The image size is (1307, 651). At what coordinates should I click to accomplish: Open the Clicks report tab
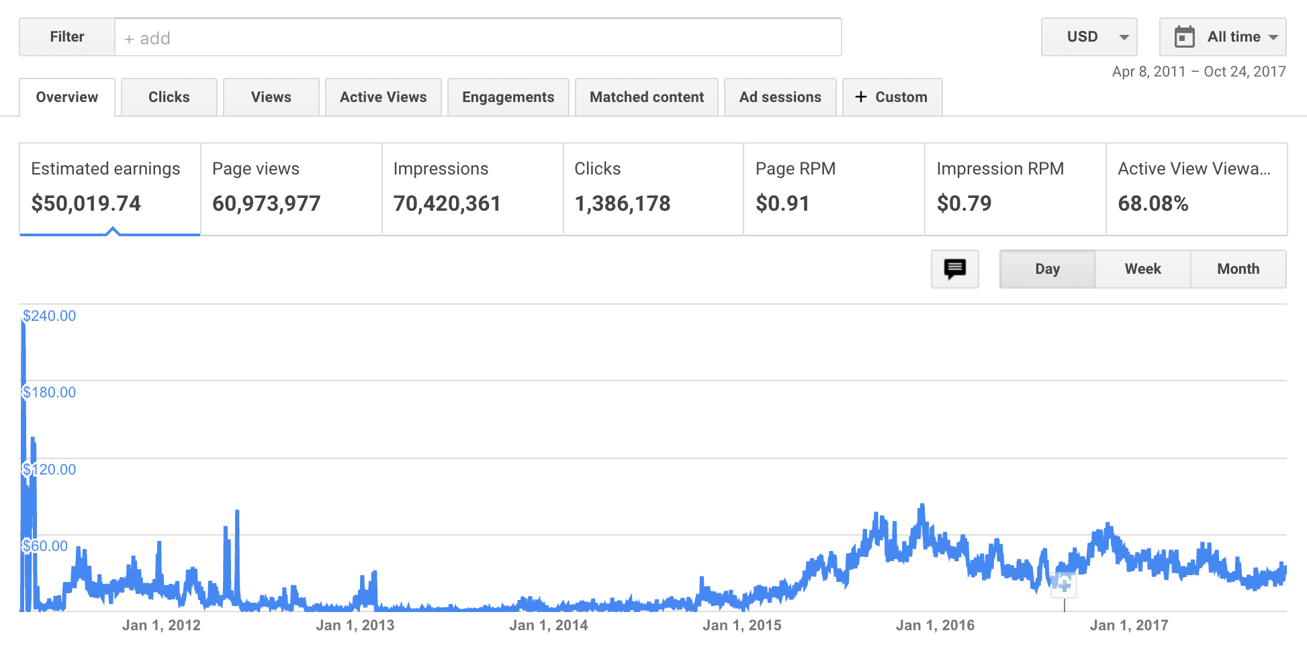coord(169,97)
